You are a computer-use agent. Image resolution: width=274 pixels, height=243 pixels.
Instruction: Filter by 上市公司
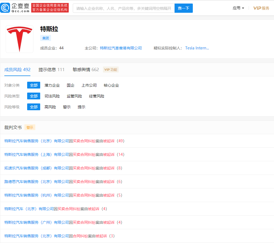point(89,85)
